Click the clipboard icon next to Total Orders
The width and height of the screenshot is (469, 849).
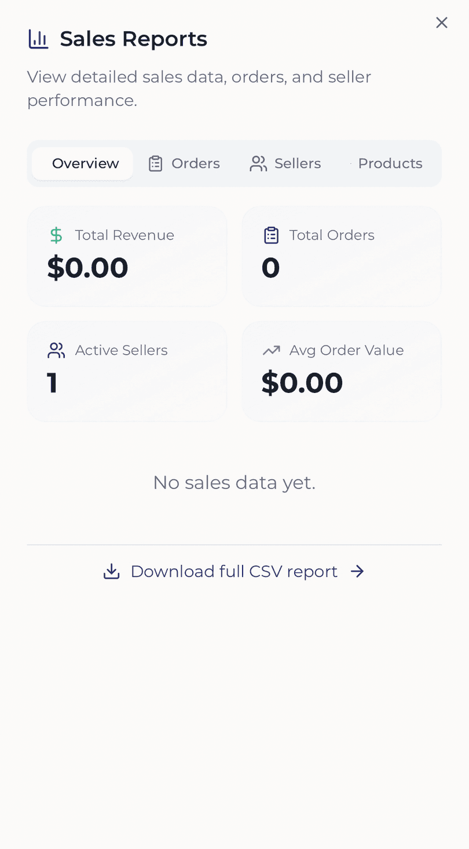271,235
